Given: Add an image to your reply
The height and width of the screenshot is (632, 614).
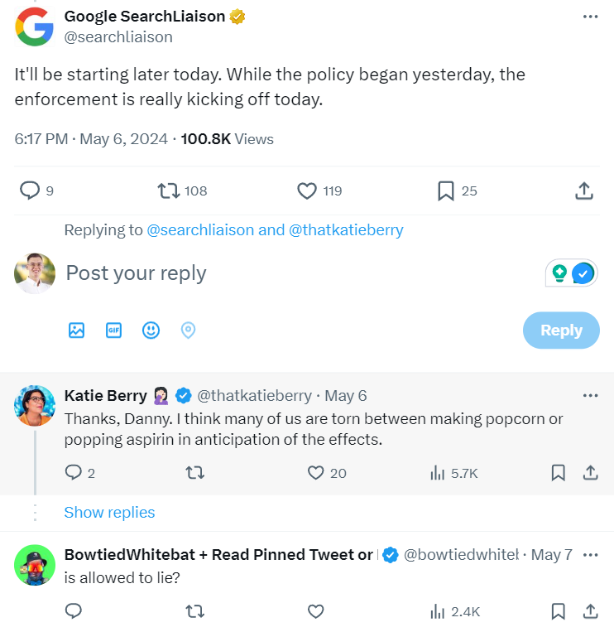Looking at the screenshot, I should pyautogui.click(x=76, y=330).
